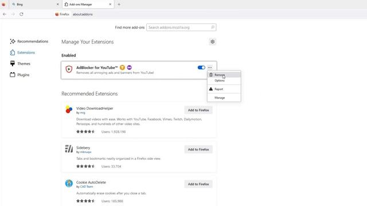Open author link mig
Screen dimensions: 367x206
83,113
